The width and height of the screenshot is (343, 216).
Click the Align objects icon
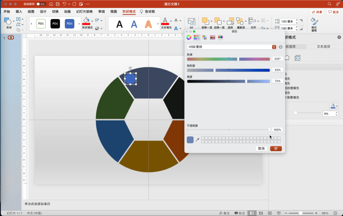click(252, 21)
